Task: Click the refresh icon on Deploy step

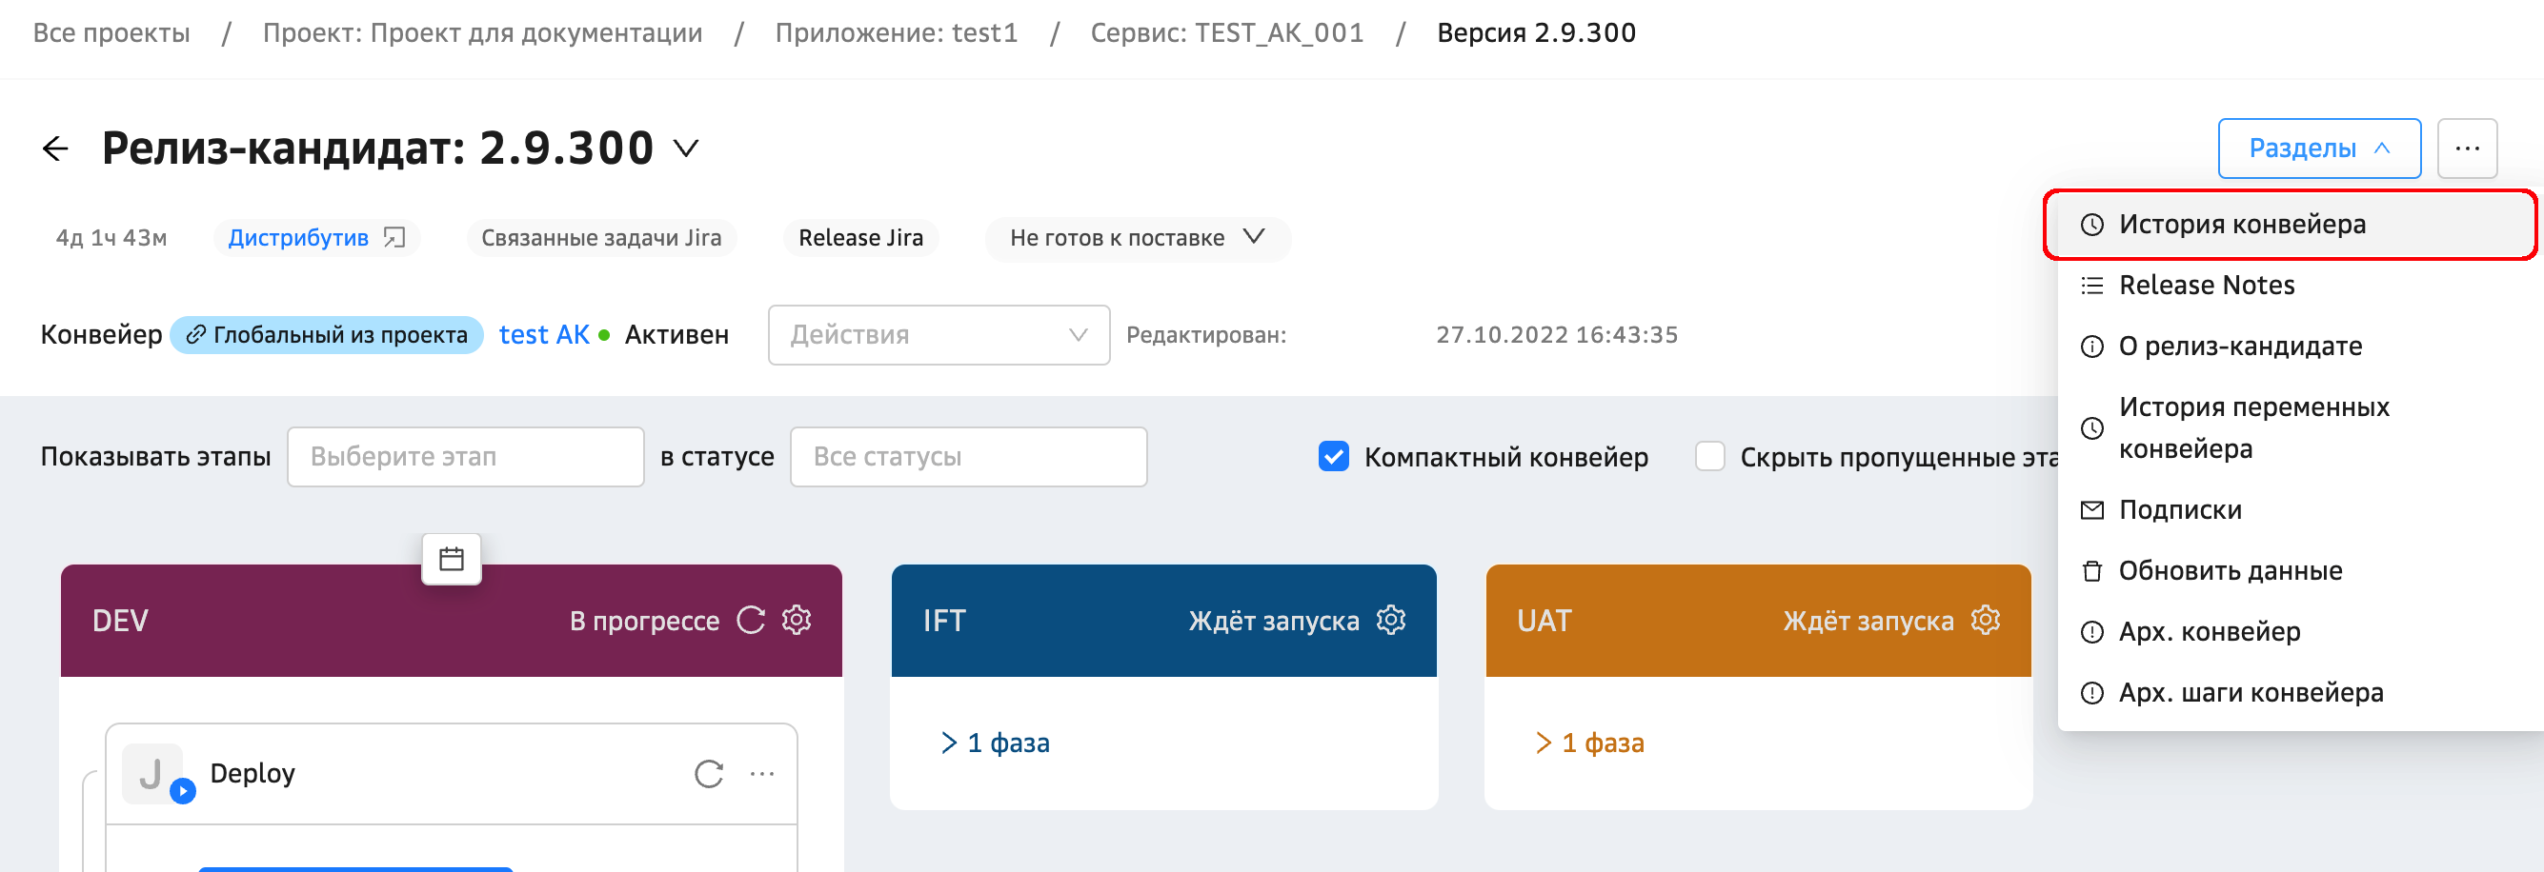Action: pos(708,773)
